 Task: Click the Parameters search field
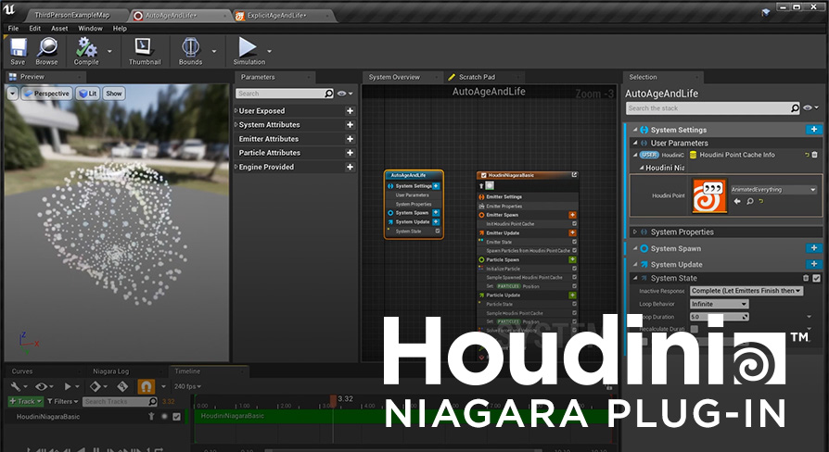285,94
